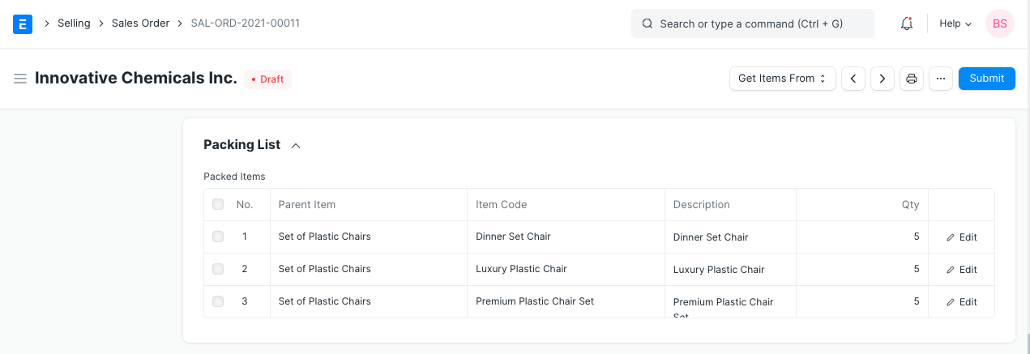Click the print icon
The width and height of the screenshot is (1030, 354).
coord(912,79)
